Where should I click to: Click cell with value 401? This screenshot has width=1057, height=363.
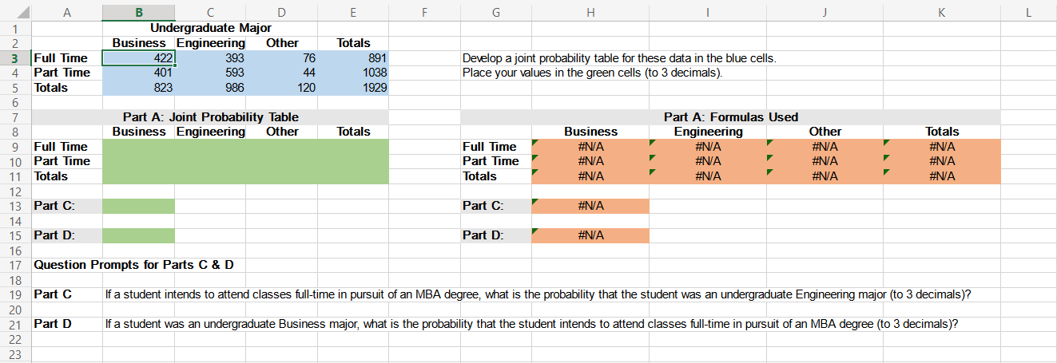(139, 73)
